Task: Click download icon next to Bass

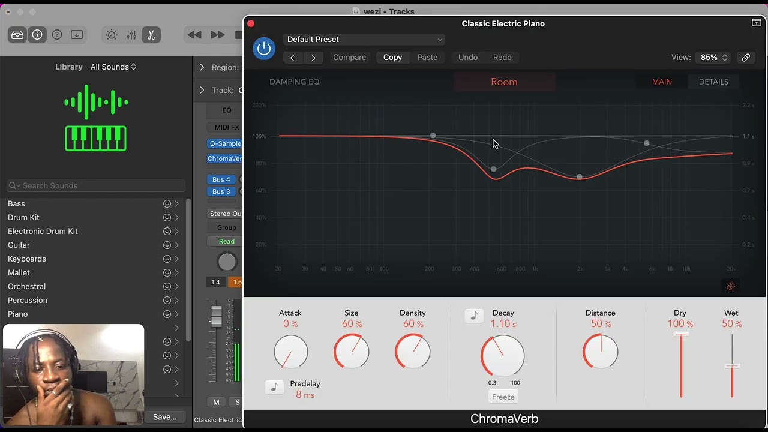Action: (167, 204)
